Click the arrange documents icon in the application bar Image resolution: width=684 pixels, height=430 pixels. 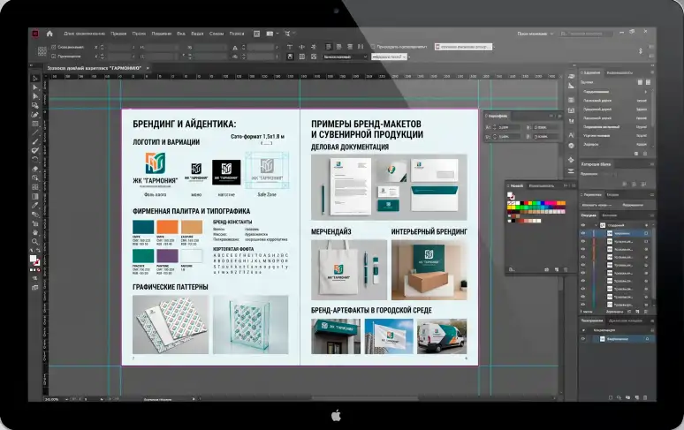[x=270, y=34]
